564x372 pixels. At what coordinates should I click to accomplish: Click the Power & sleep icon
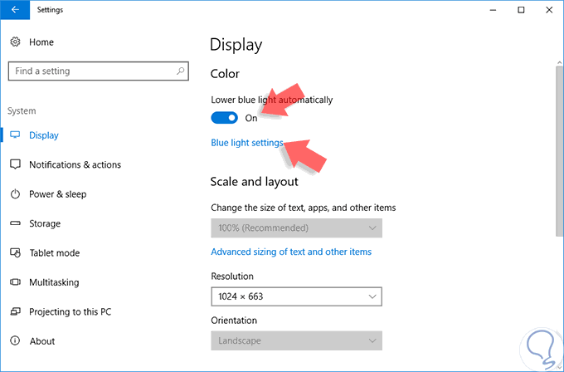pos(15,194)
